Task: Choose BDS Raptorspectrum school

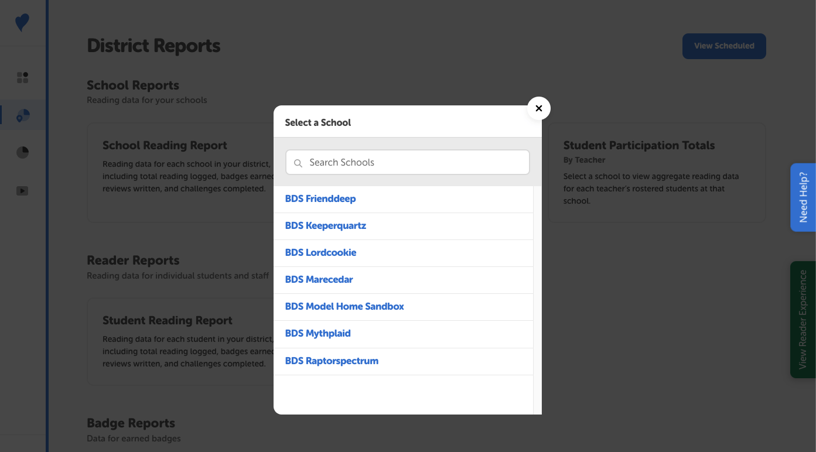Action: click(332, 361)
